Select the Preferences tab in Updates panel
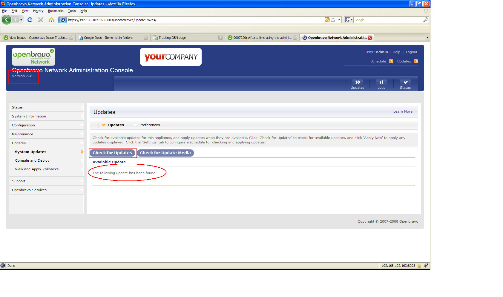This screenshot has height=297, width=503. tap(150, 125)
